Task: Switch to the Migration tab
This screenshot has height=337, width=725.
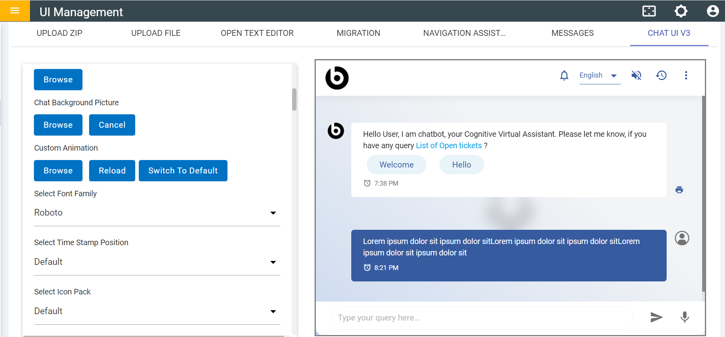Action: click(358, 33)
